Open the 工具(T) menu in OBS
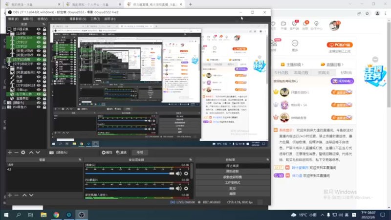Viewport: 391px width, 220px height. tap(95, 19)
